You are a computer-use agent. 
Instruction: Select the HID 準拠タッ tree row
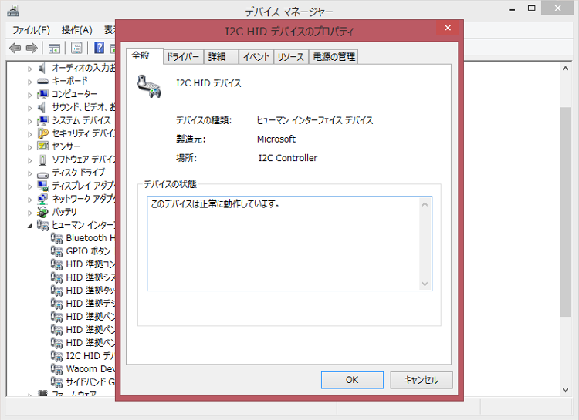(x=83, y=291)
